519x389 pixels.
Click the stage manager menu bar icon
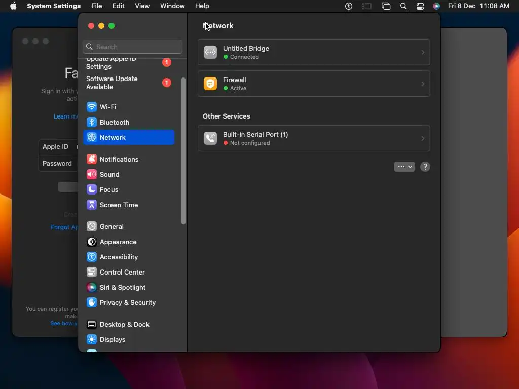(x=367, y=6)
